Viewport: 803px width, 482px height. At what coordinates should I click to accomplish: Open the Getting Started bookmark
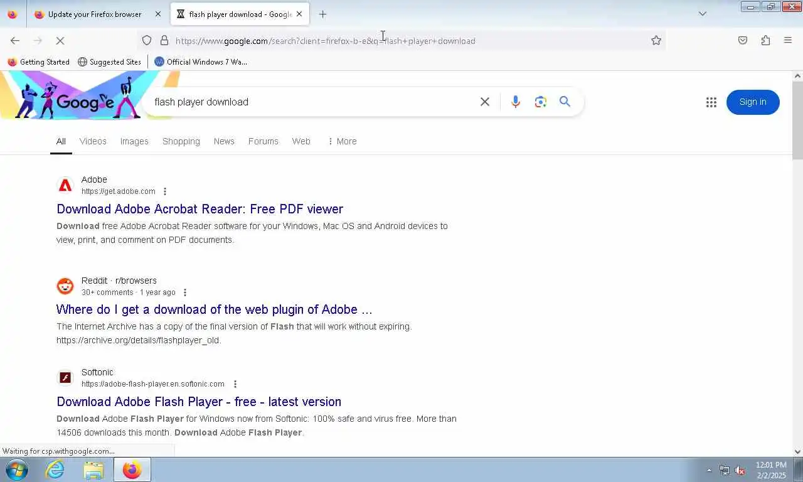(38, 62)
